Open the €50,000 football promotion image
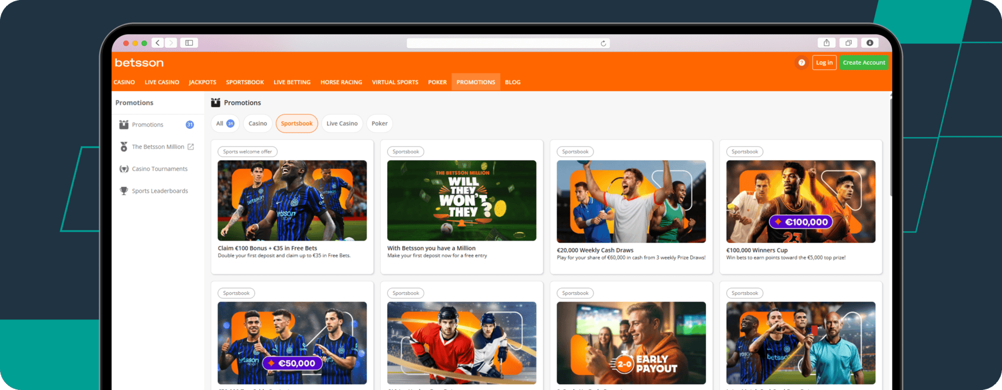This screenshot has width=1002, height=390. [x=292, y=343]
